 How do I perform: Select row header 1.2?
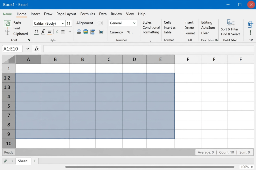pos(9,78)
